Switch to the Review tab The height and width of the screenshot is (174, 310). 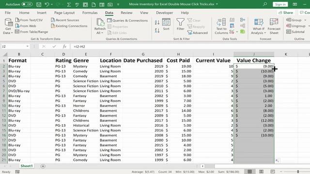[x=126, y=13]
